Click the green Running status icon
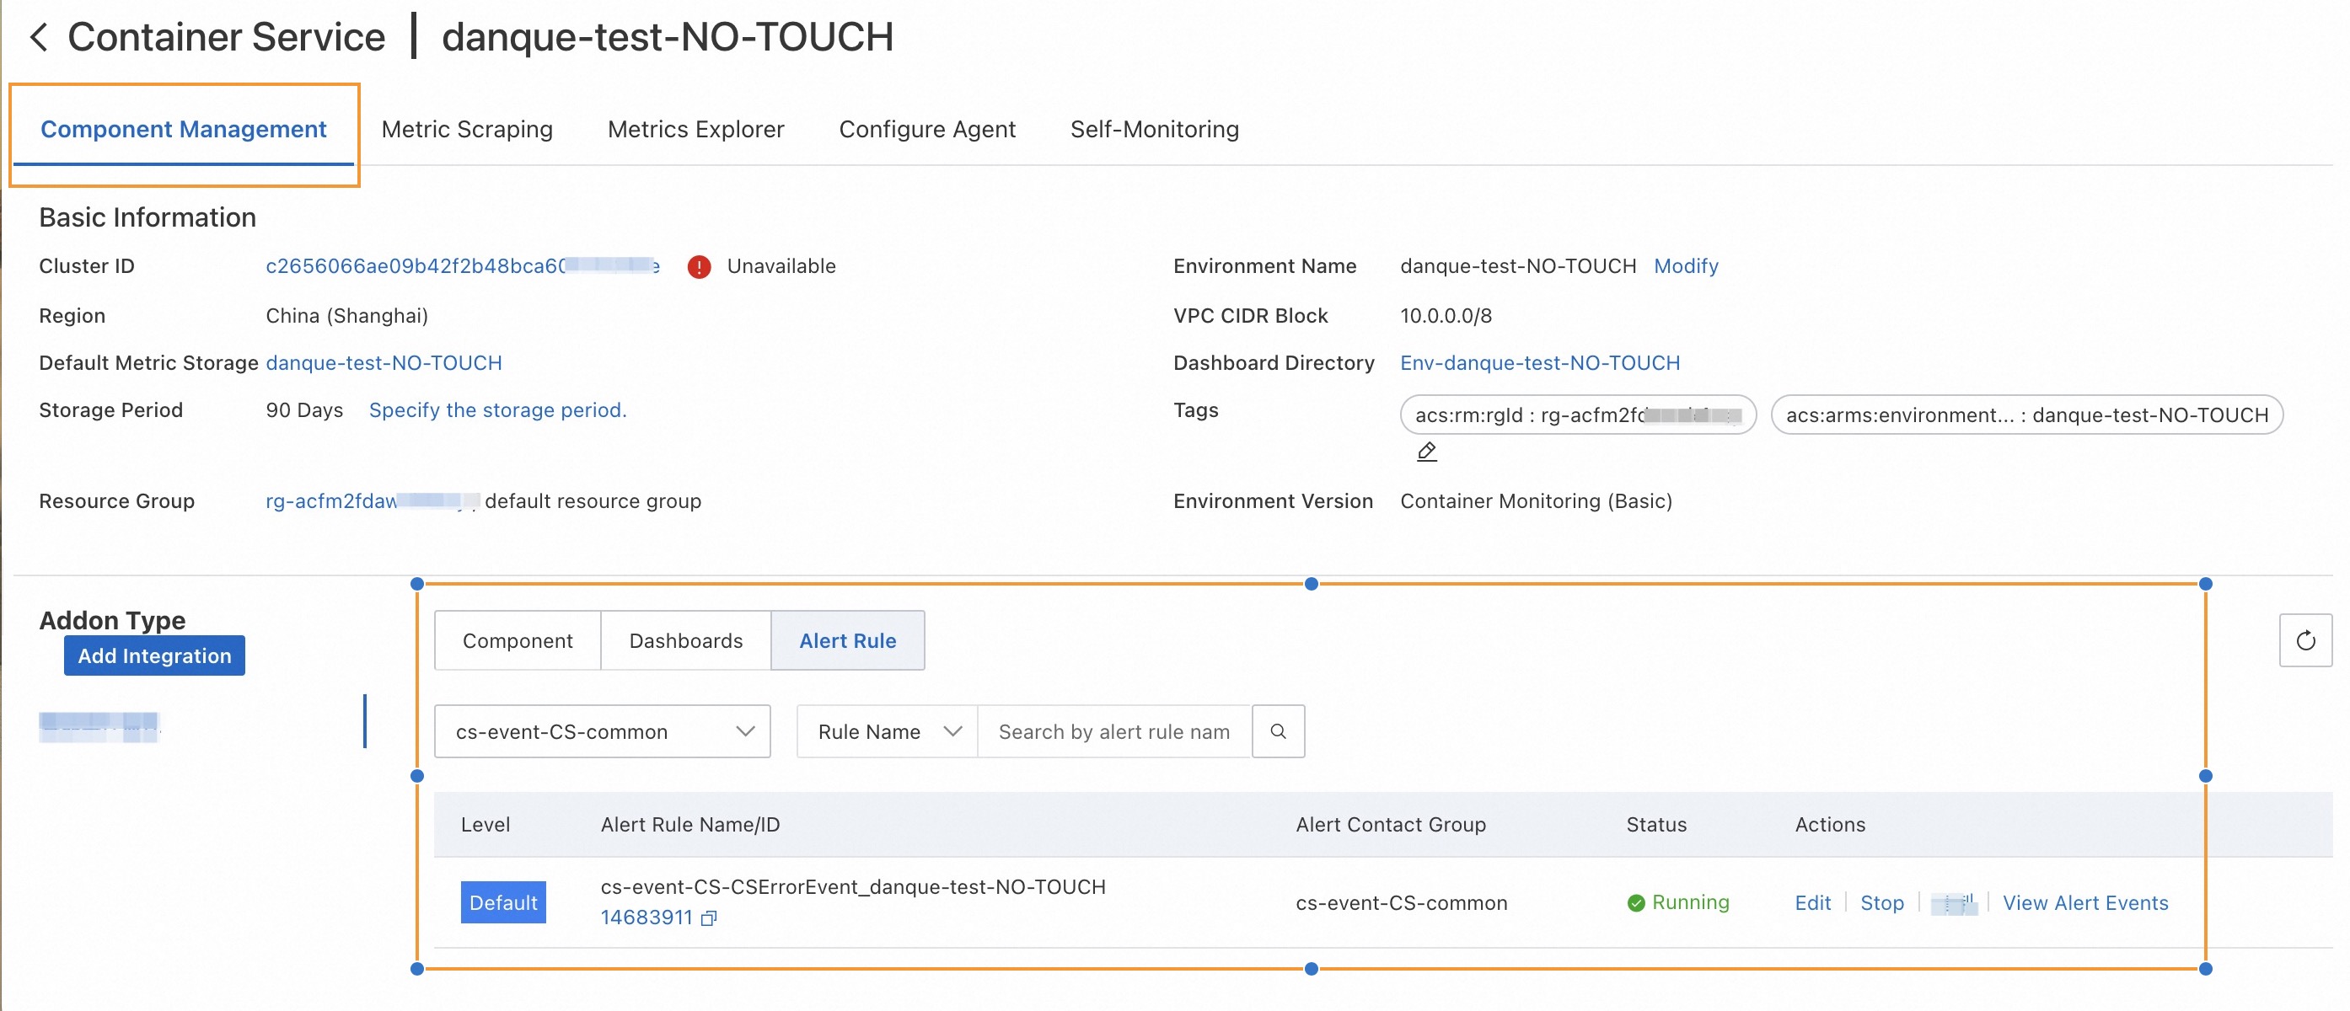The image size is (2350, 1011). [1636, 902]
